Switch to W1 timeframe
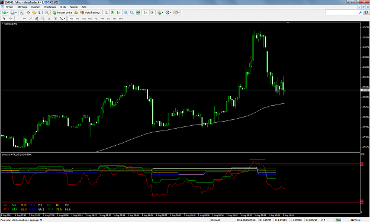The width and height of the screenshot is (370, 222). 114,18
